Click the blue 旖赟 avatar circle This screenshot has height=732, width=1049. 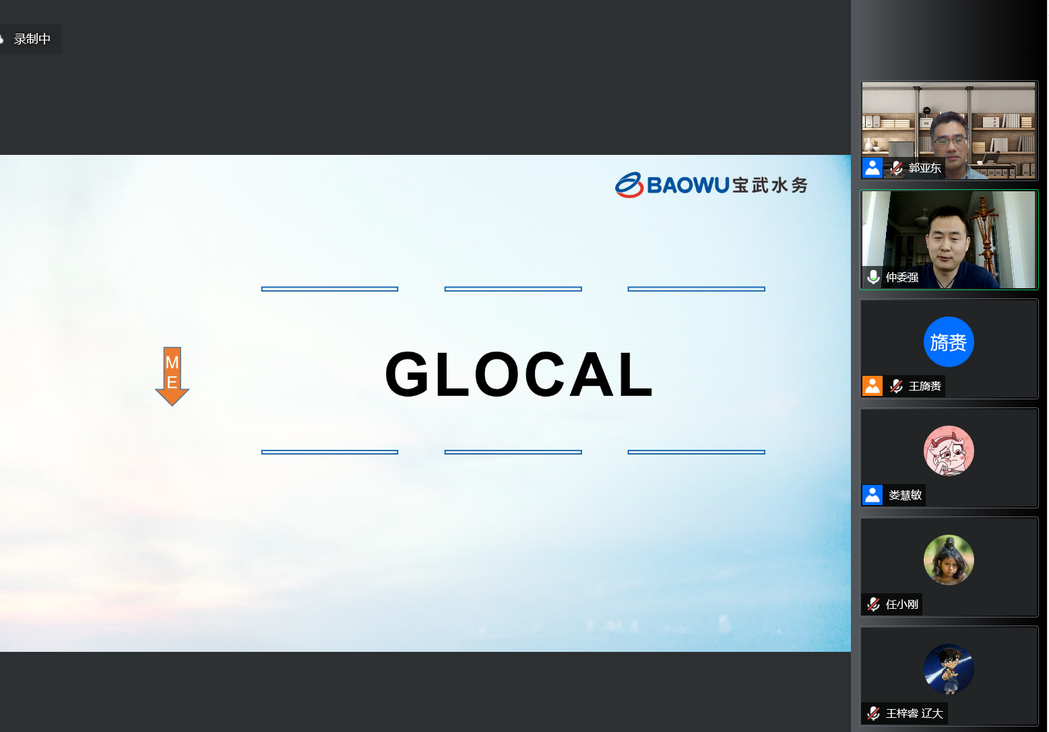[949, 342]
